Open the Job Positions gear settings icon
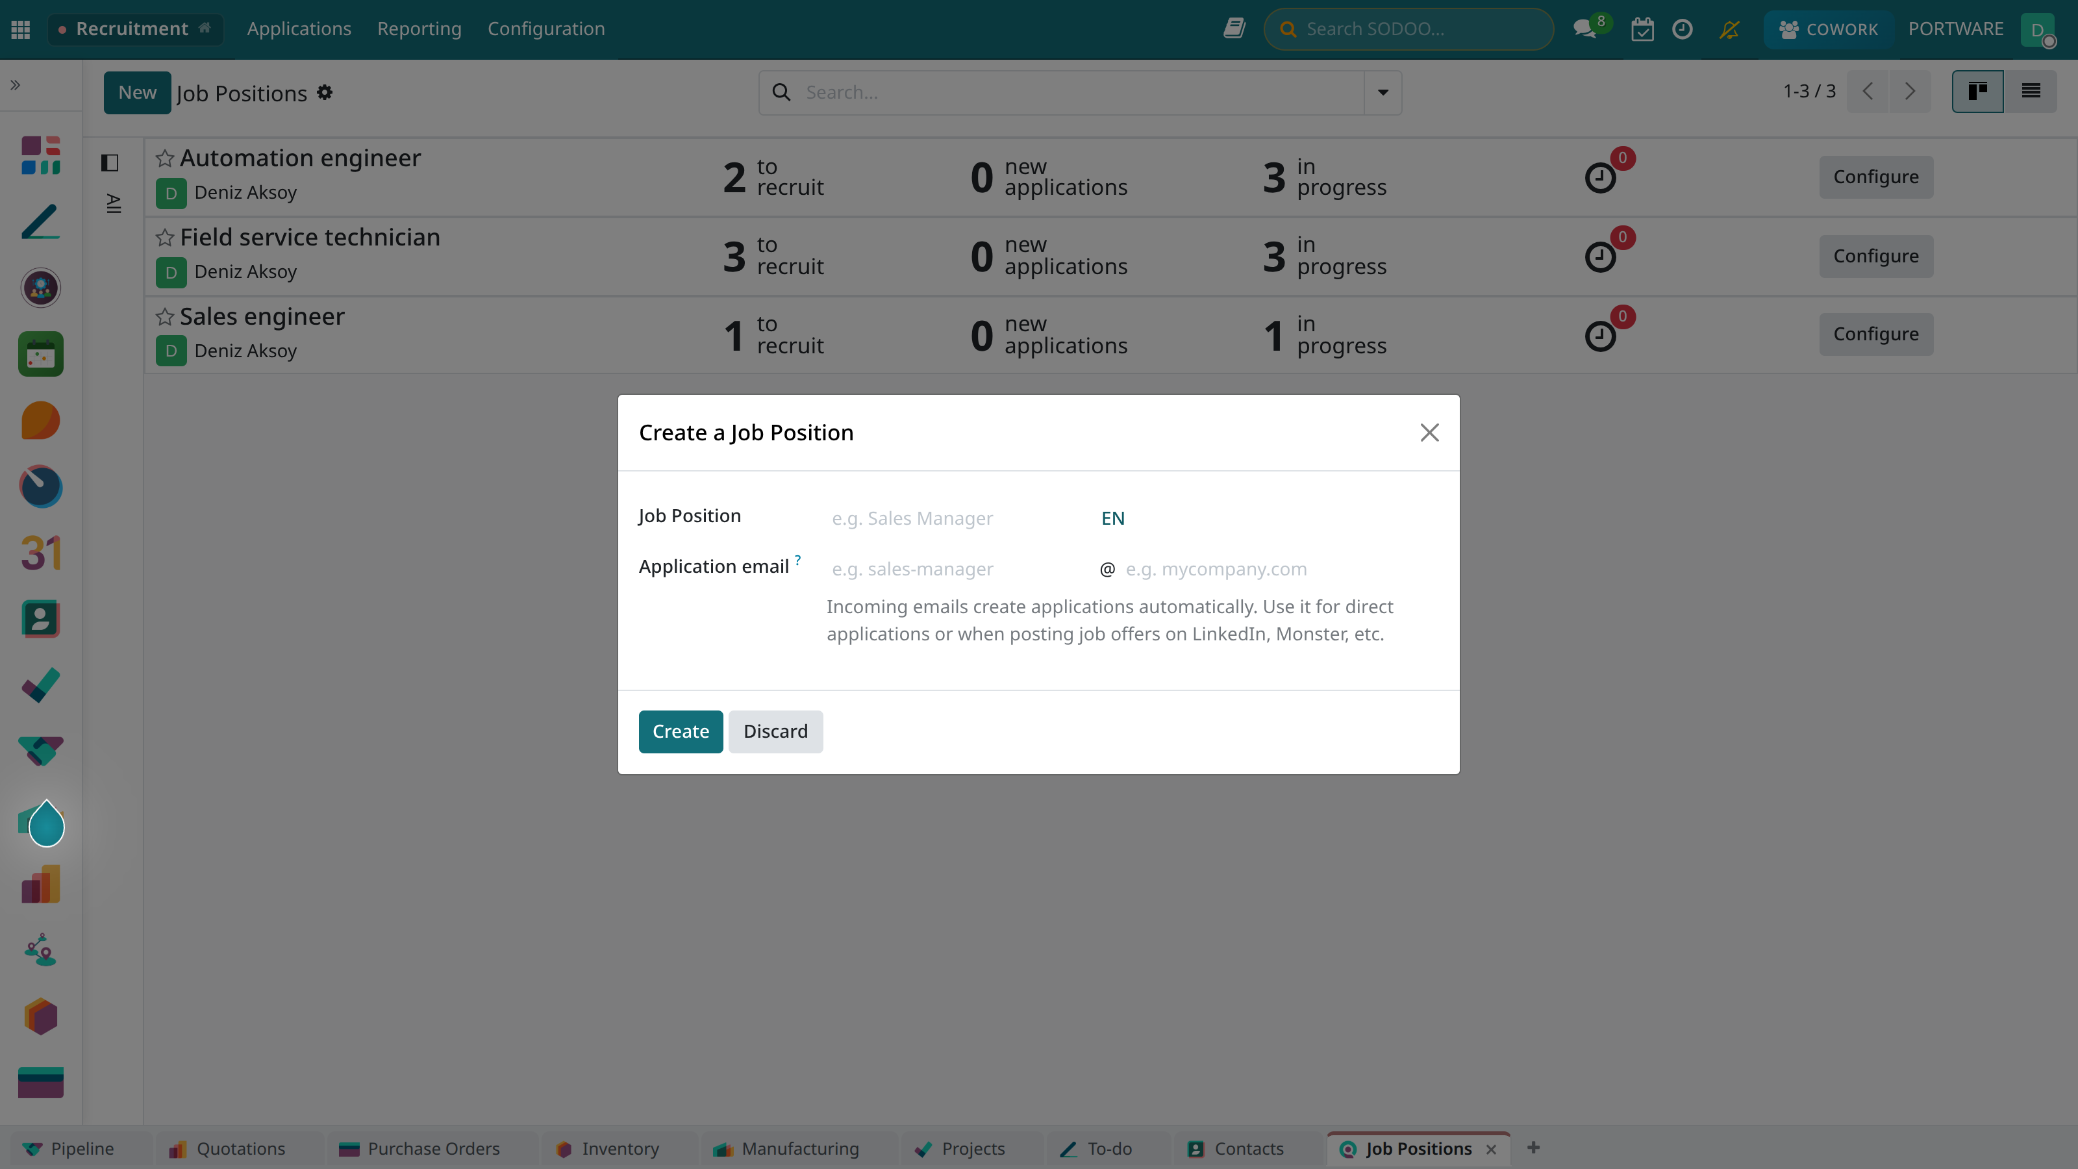2078x1169 pixels. [x=325, y=93]
